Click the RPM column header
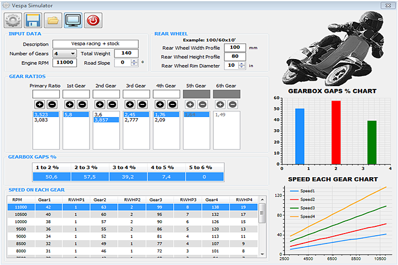This screenshot has height=265, width=398. tap(22, 200)
